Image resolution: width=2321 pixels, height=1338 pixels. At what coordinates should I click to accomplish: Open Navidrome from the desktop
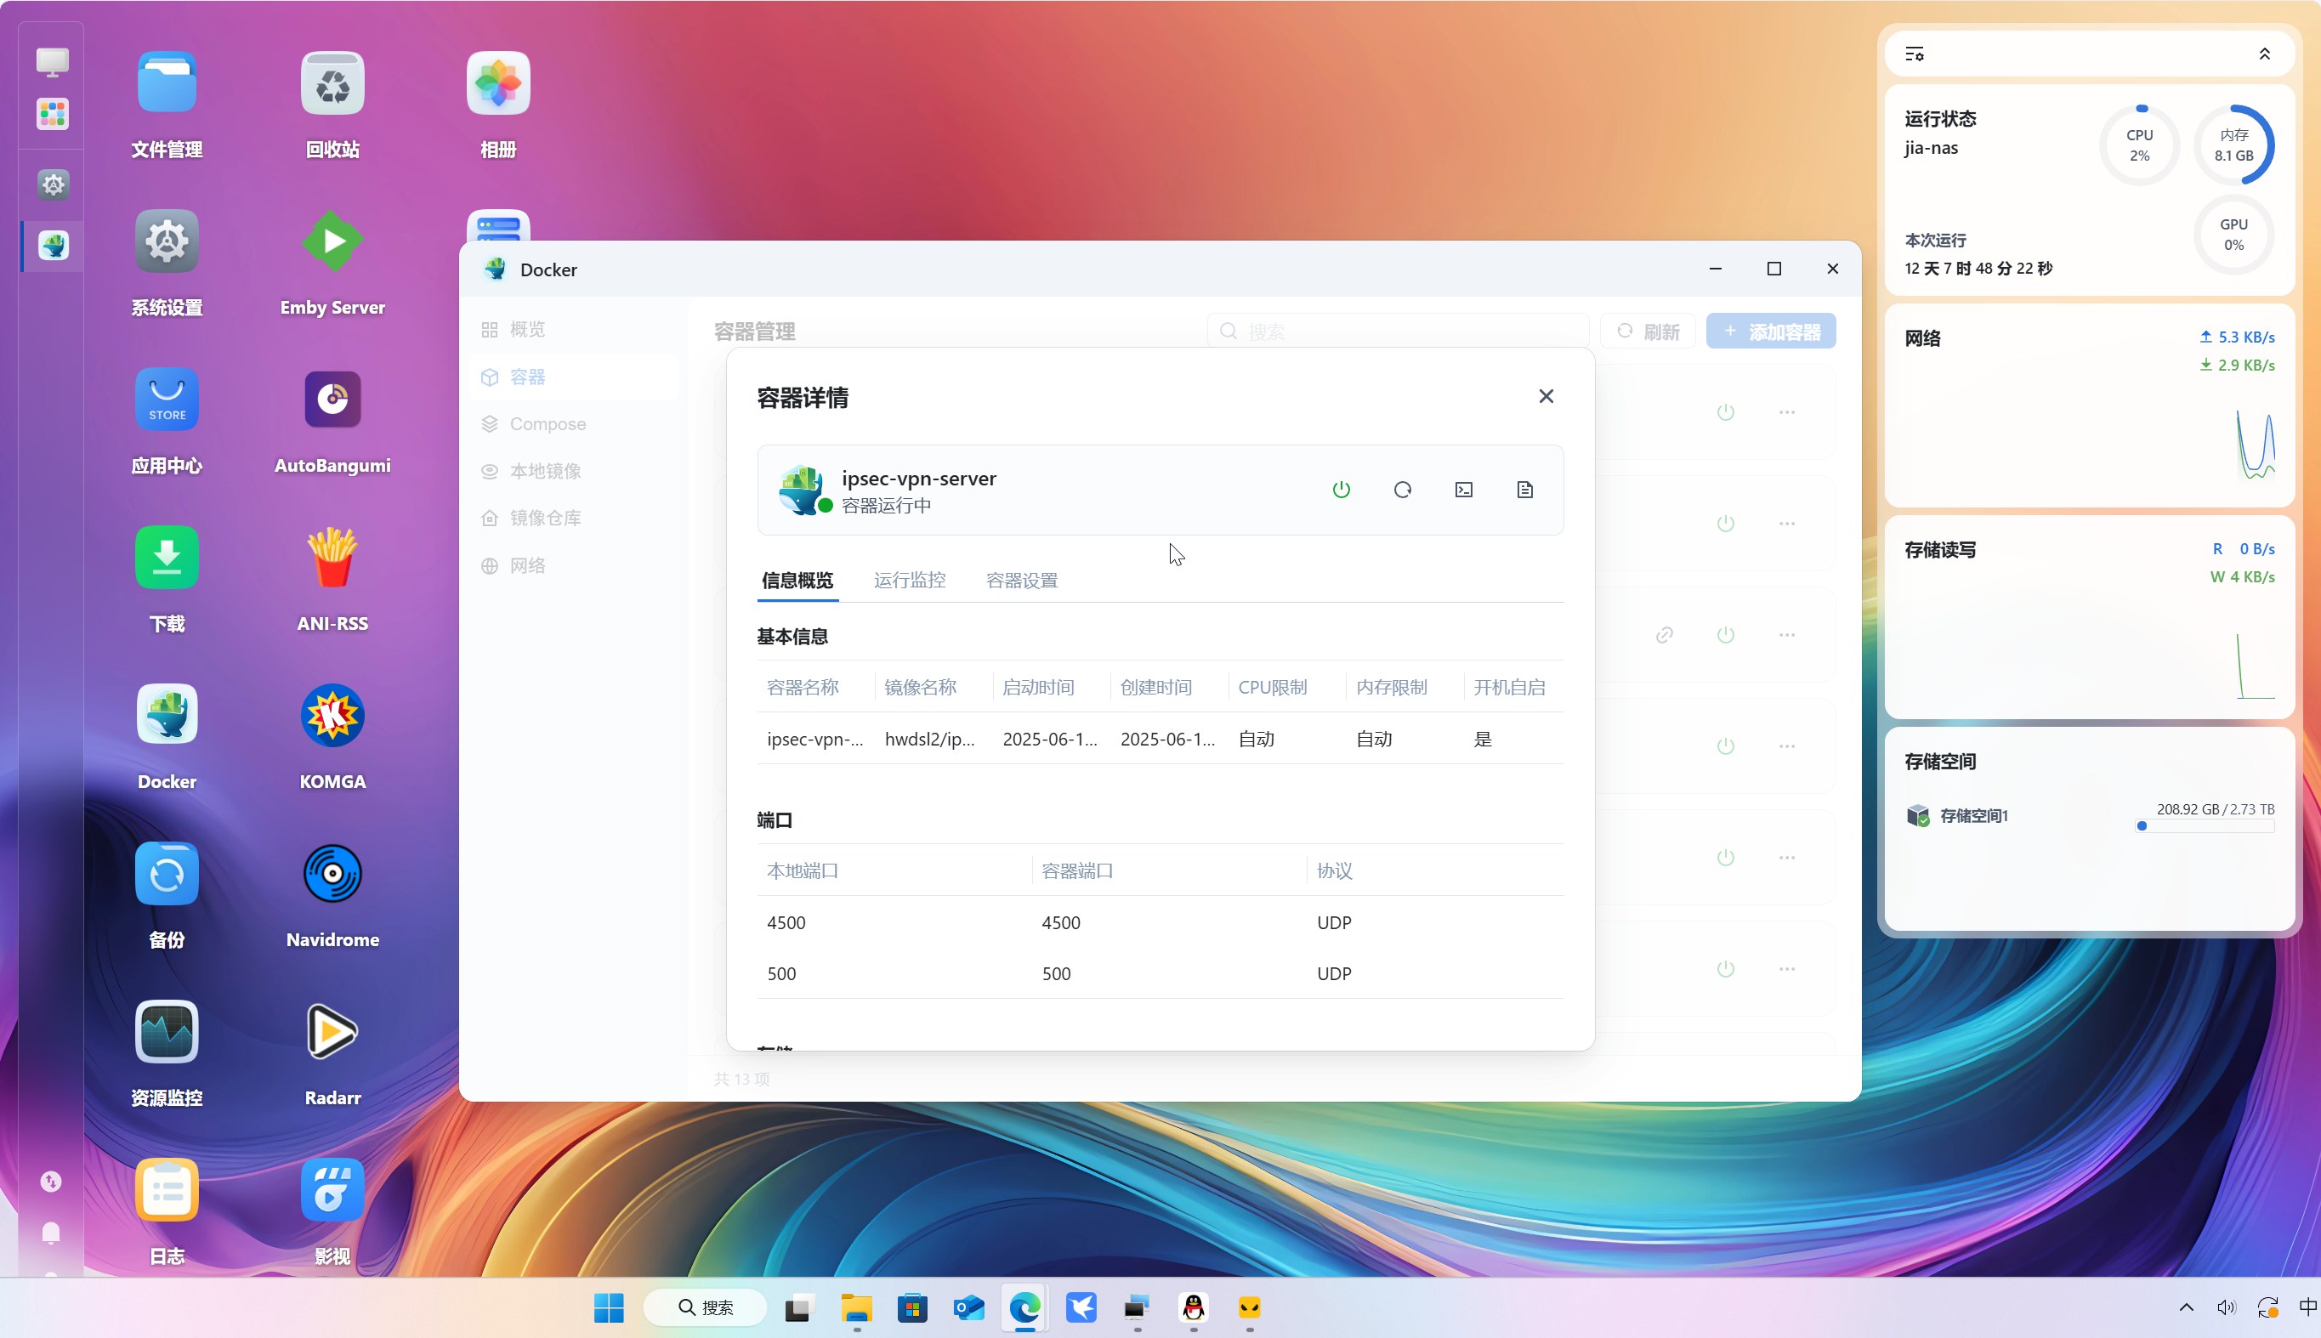click(x=332, y=874)
